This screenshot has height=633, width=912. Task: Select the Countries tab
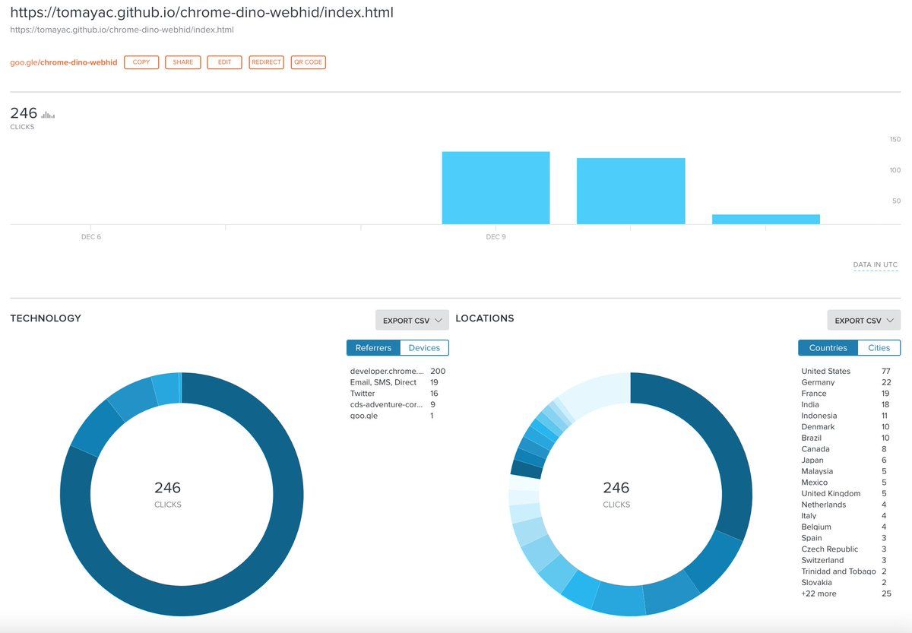point(828,348)
